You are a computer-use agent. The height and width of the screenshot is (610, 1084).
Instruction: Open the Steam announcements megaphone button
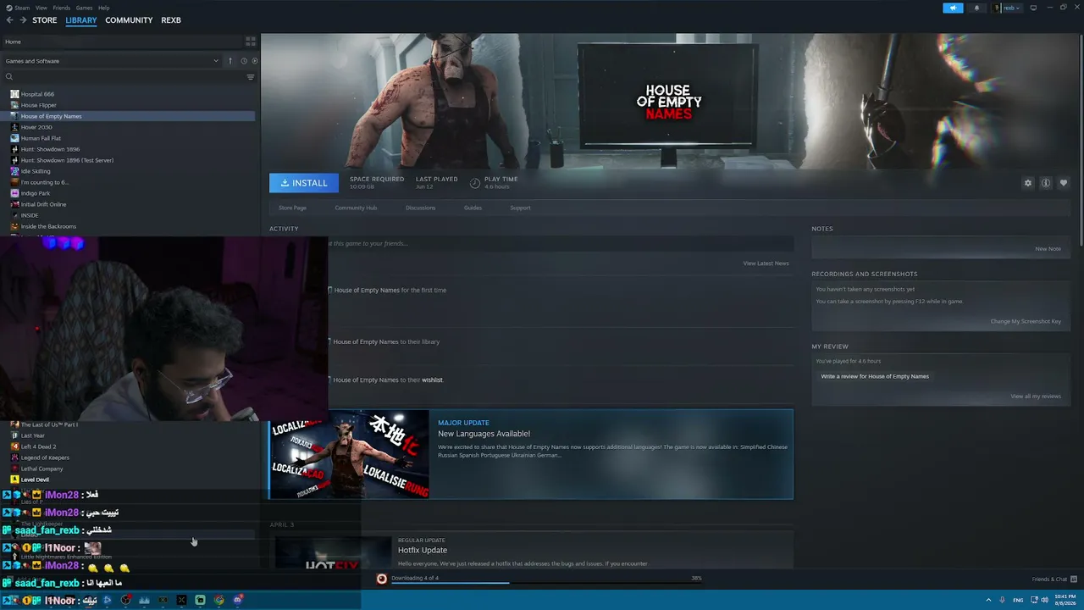[x=953, y=8]
